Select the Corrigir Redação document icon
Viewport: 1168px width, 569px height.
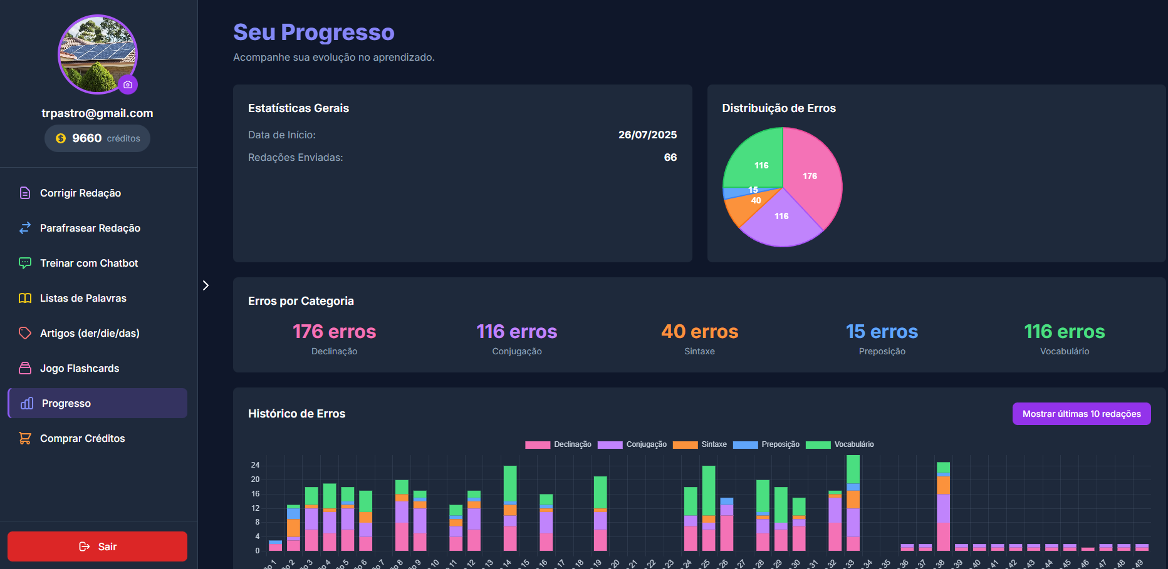(24, 193)
